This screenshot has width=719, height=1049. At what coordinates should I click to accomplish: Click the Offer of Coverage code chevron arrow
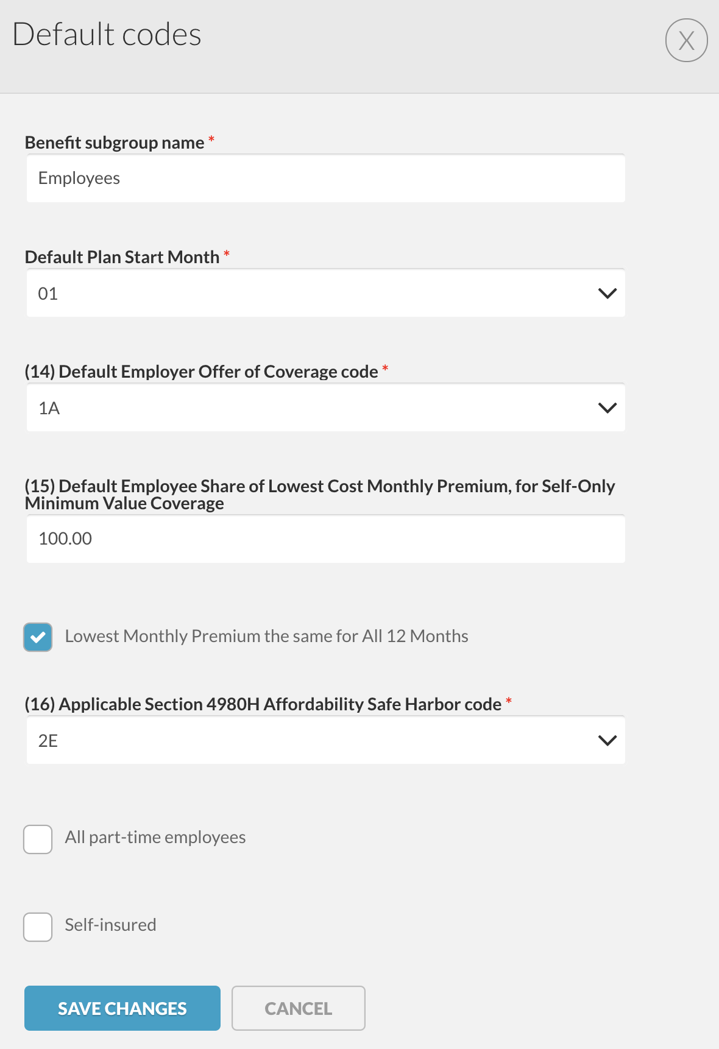point(607,408)
